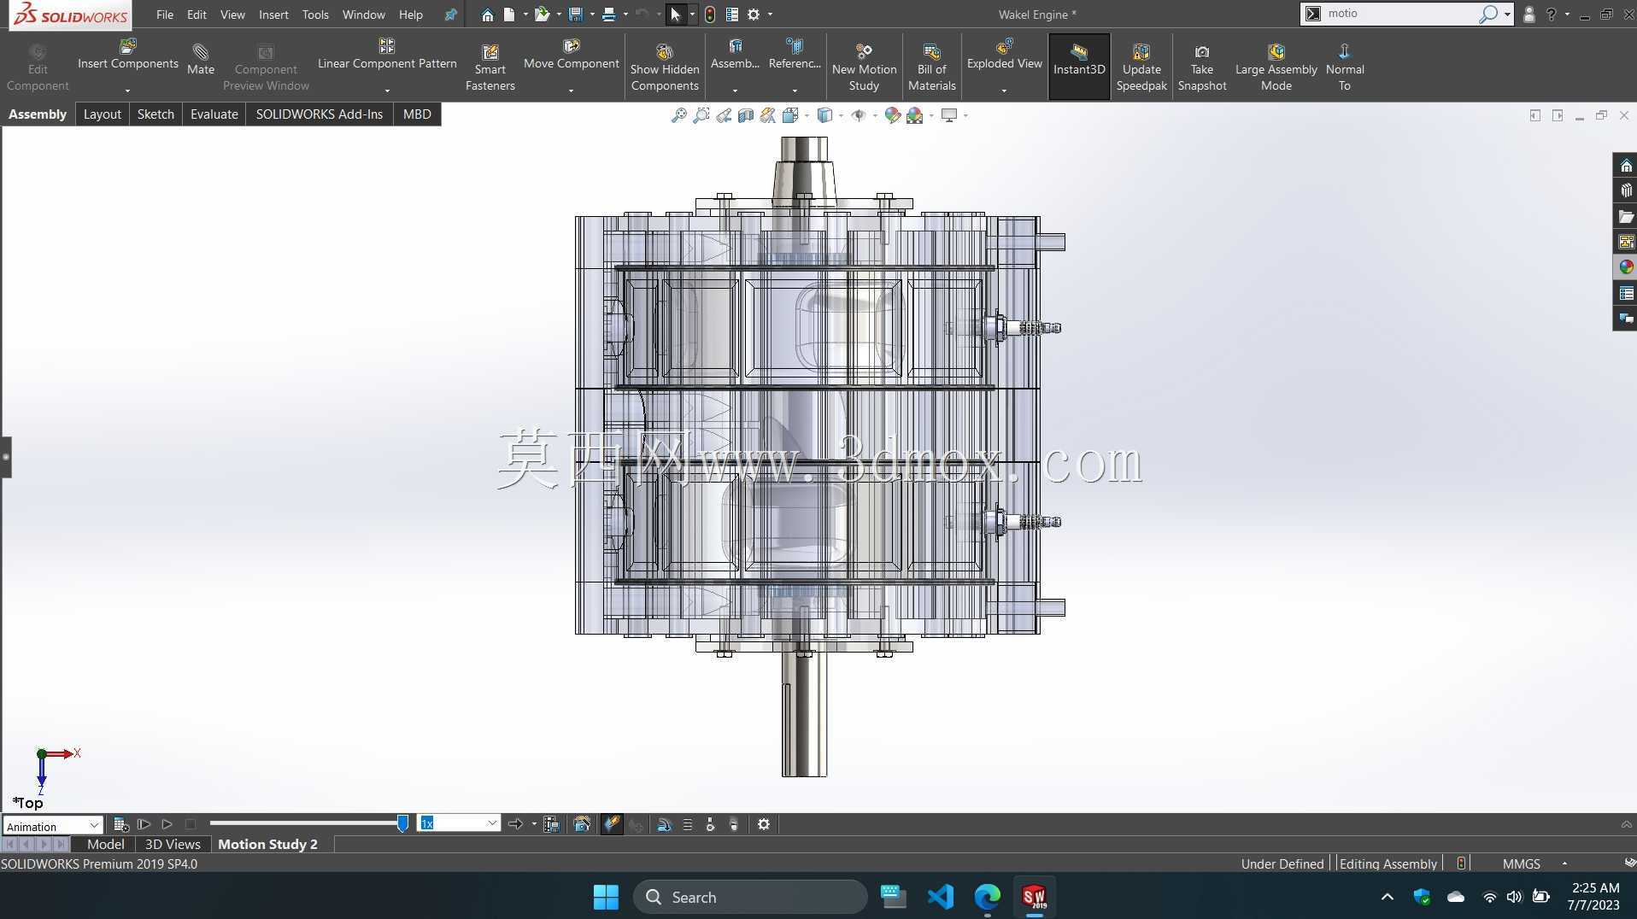Screen dimensions: 1637x919
Task: Take Snapshot of the assembly
Action: pyautogui.click(x=1201, y=67)
